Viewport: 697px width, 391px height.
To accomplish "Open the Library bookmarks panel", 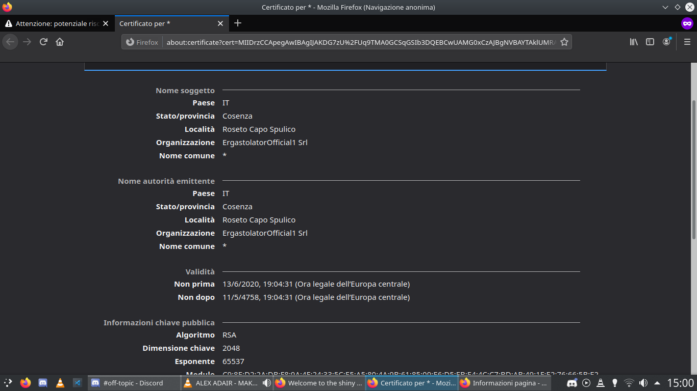I will 634,42.
